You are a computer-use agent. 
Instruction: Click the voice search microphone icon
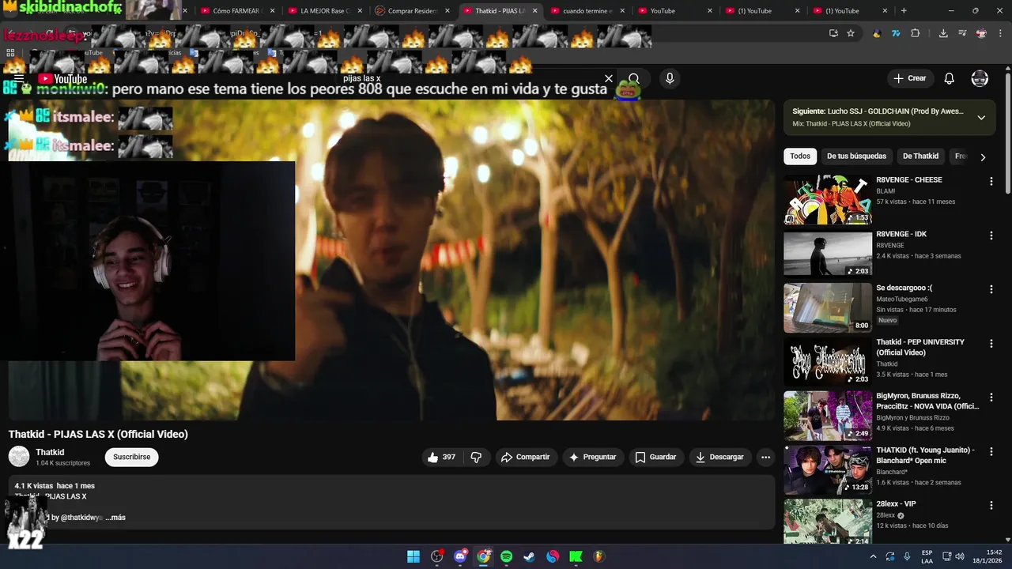tap(670, 78)
